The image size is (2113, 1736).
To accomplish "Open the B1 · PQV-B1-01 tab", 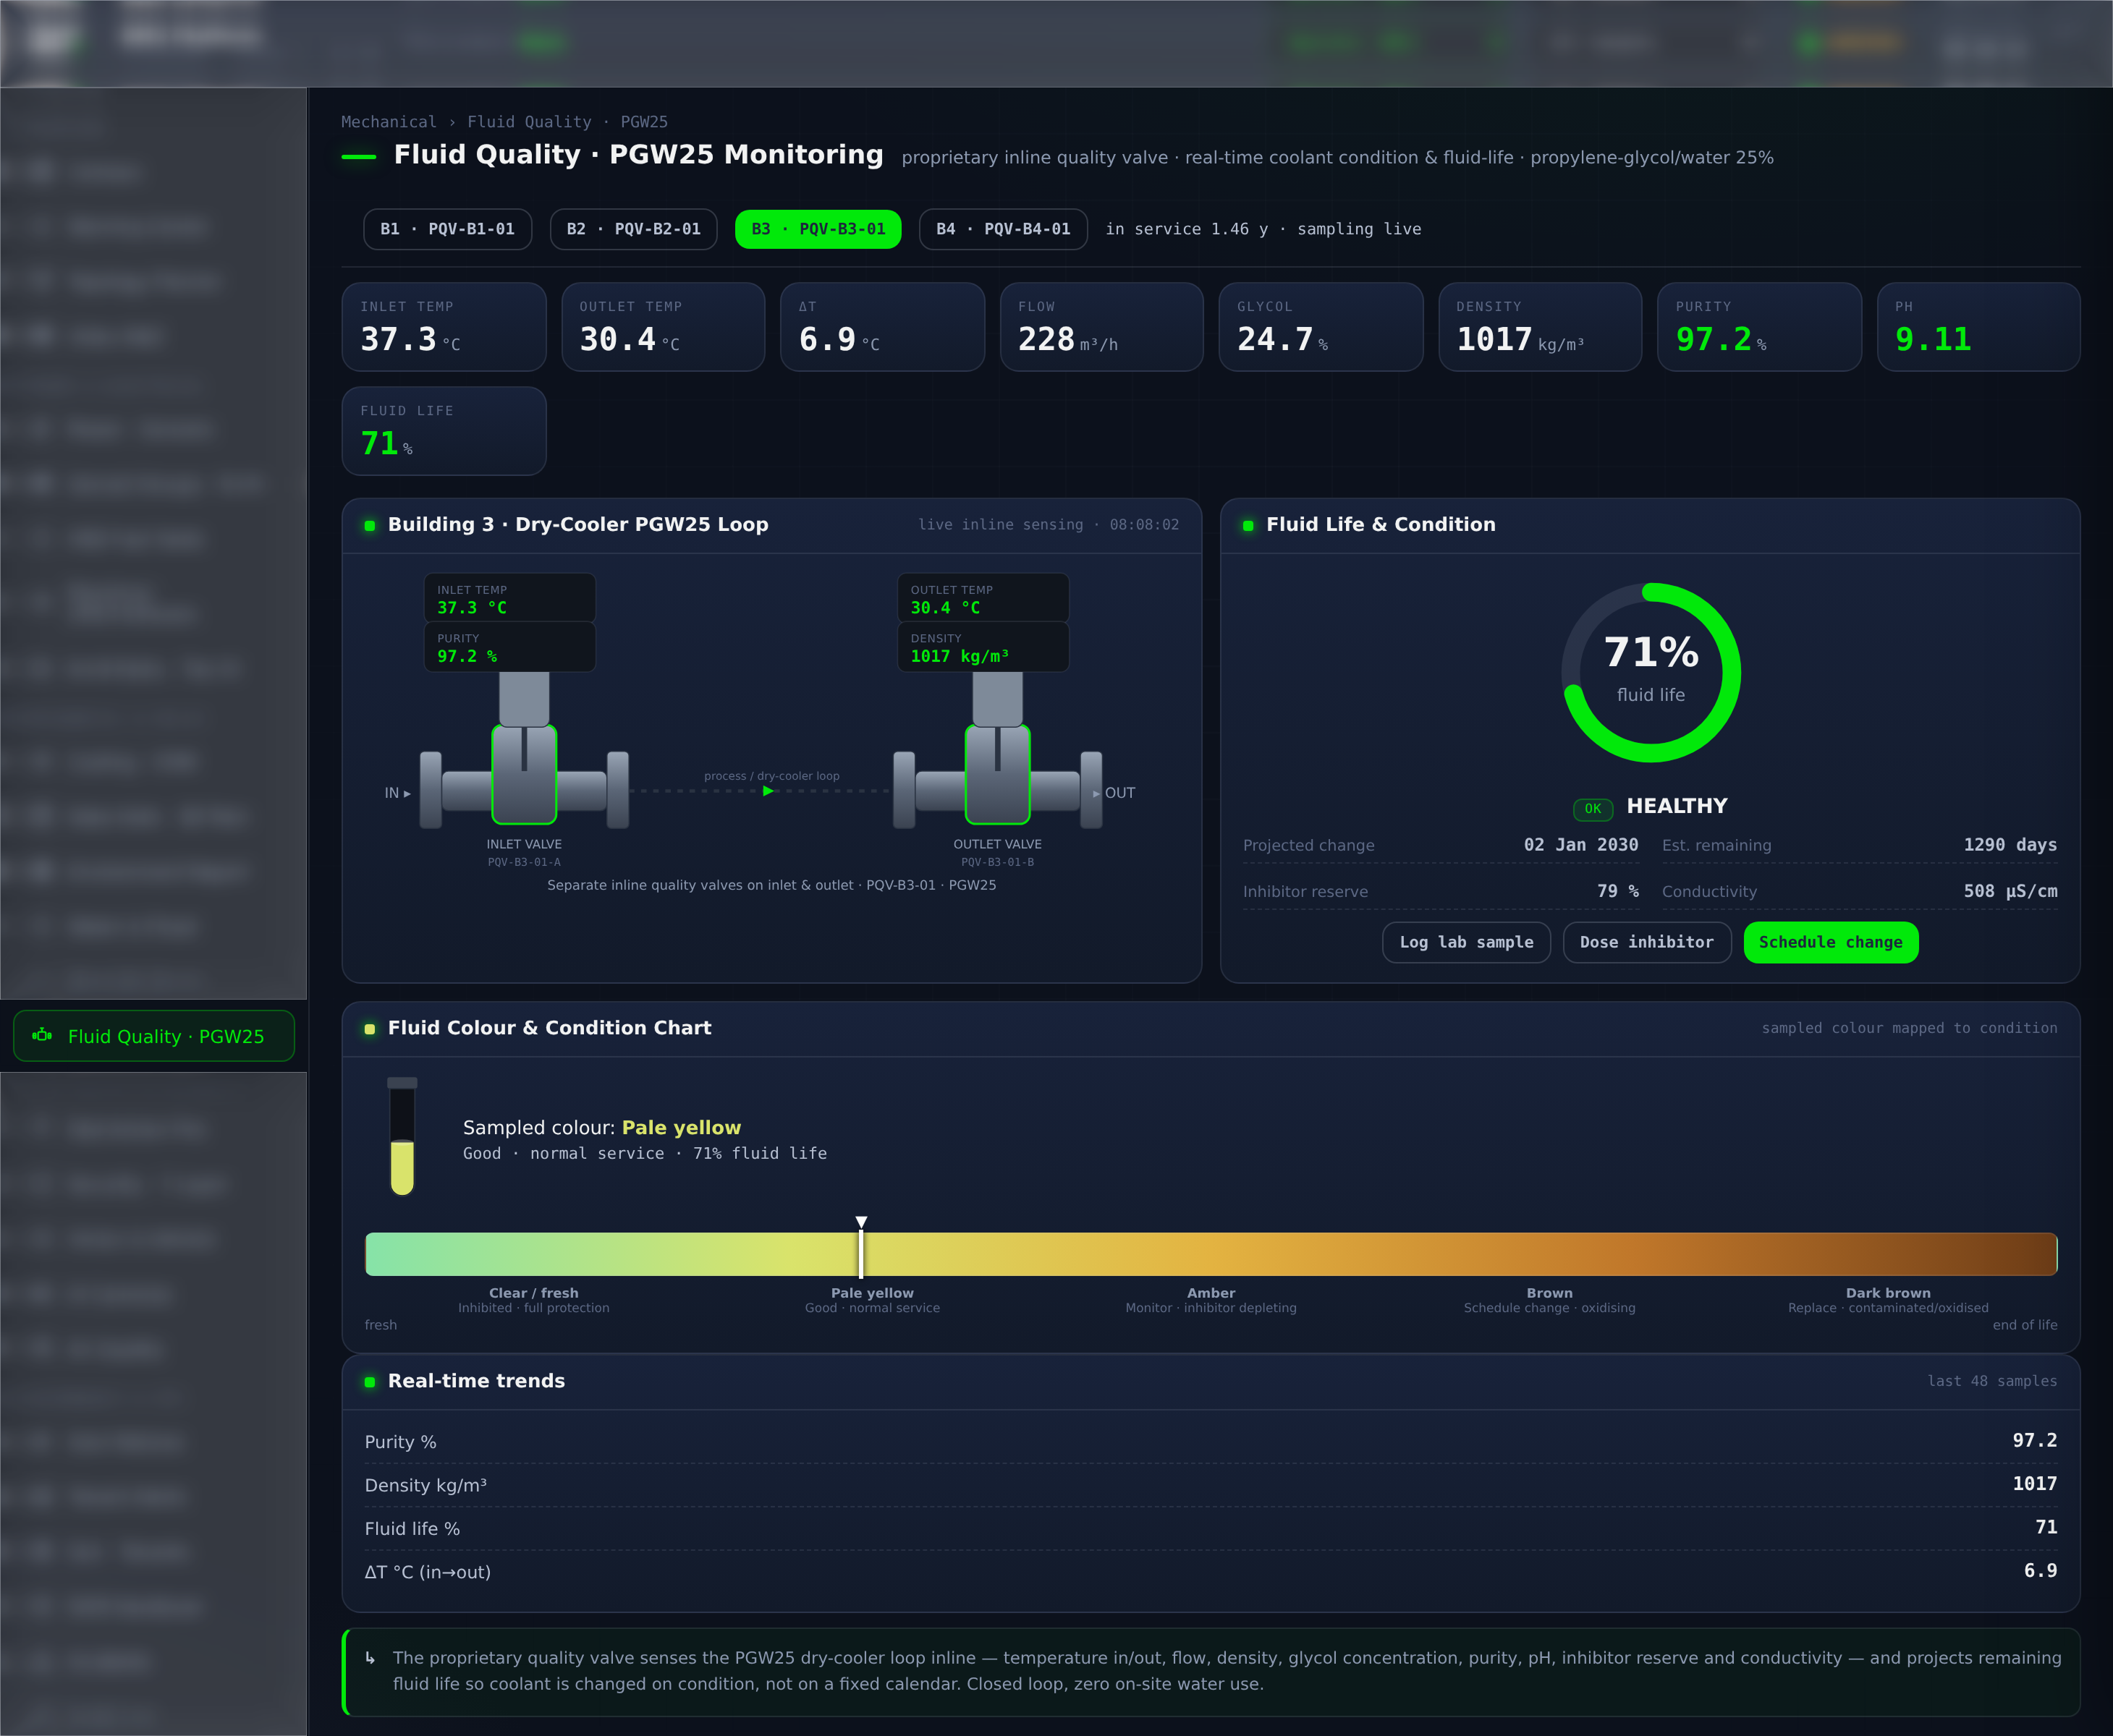I will pos(447,229).
